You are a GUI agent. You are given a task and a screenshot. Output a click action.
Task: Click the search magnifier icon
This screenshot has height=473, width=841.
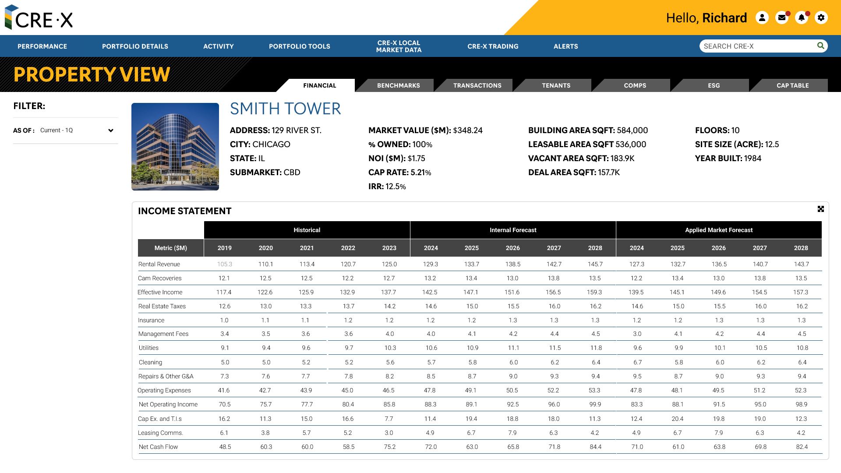(820, 46)
